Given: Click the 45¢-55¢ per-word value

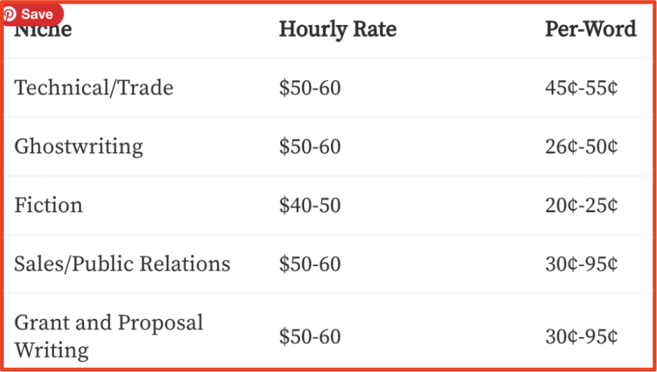Looking at the screenshot, I should pos(581,89).
